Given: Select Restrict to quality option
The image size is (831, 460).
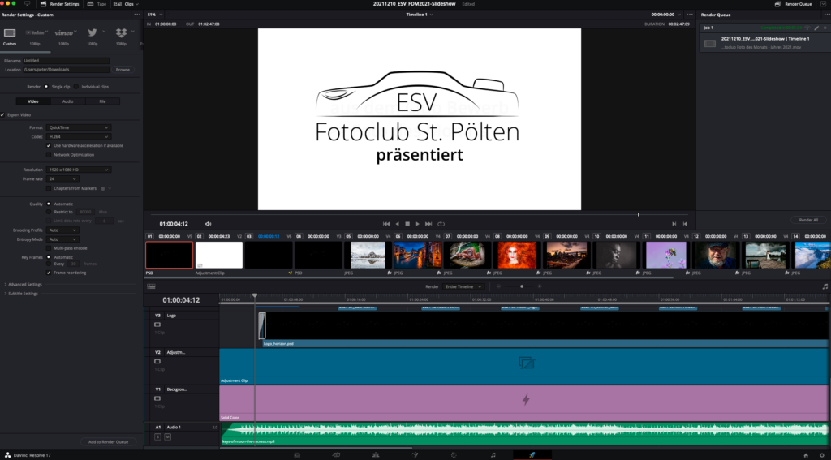Looking at the screenshot, I should (49, 212).
